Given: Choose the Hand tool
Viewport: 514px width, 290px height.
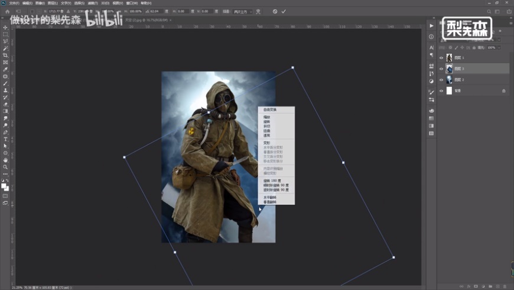Looking at the screenshot, I should click(5, 160).
